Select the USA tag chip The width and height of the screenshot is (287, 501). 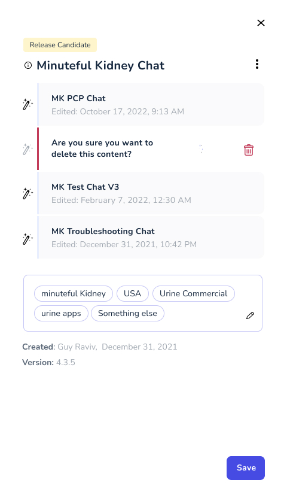click(x=133, y=294)
